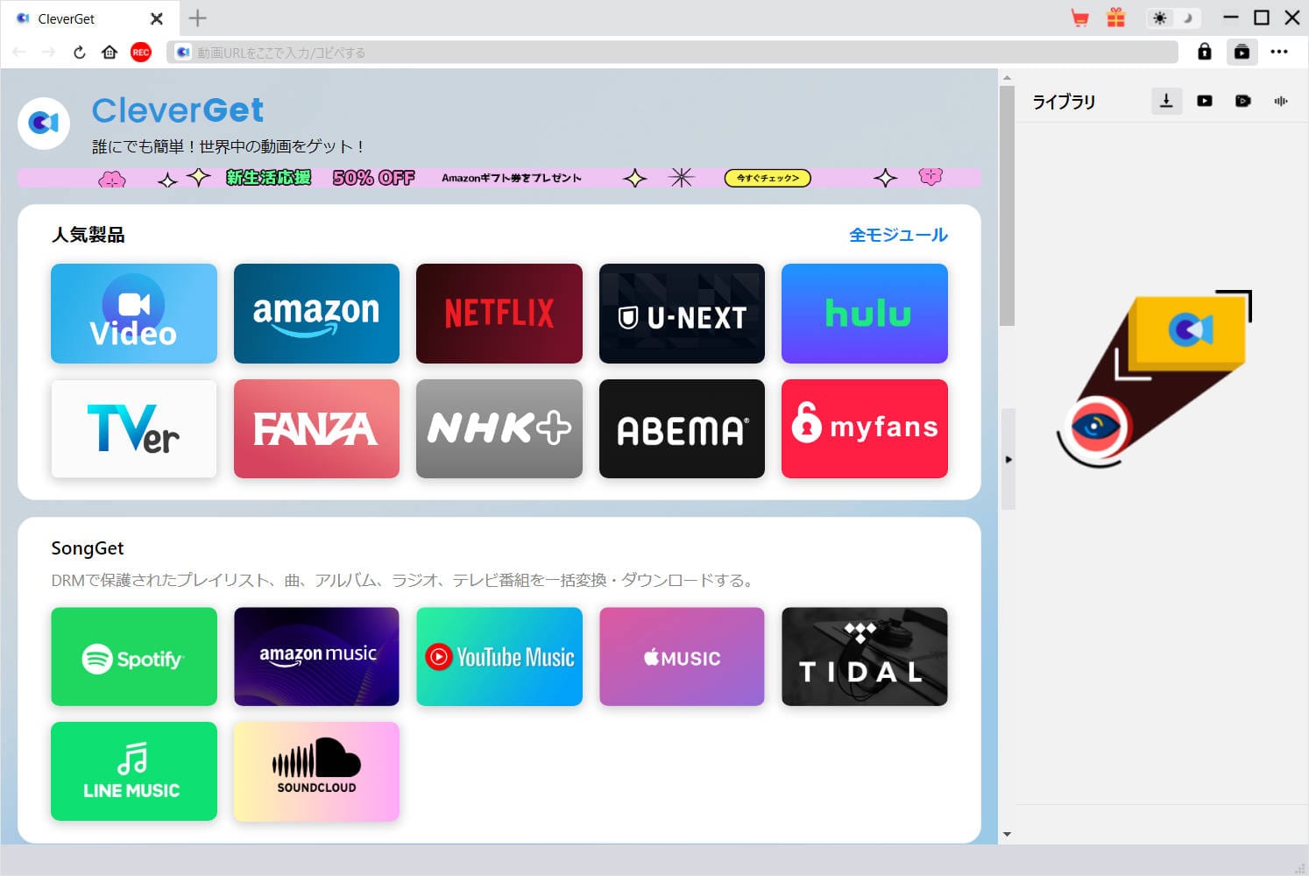Screen dimensions: 1309x876
Task: Open the Amazon Music tile
Action: coord(316,657)
